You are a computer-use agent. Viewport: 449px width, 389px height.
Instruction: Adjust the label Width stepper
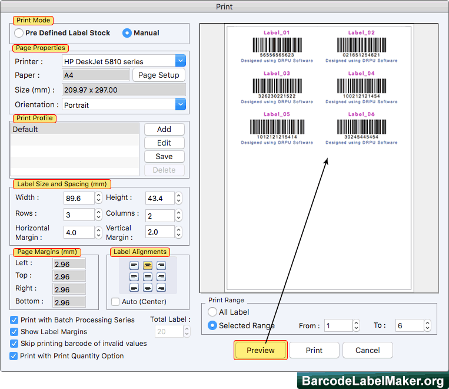click(98, 197)
